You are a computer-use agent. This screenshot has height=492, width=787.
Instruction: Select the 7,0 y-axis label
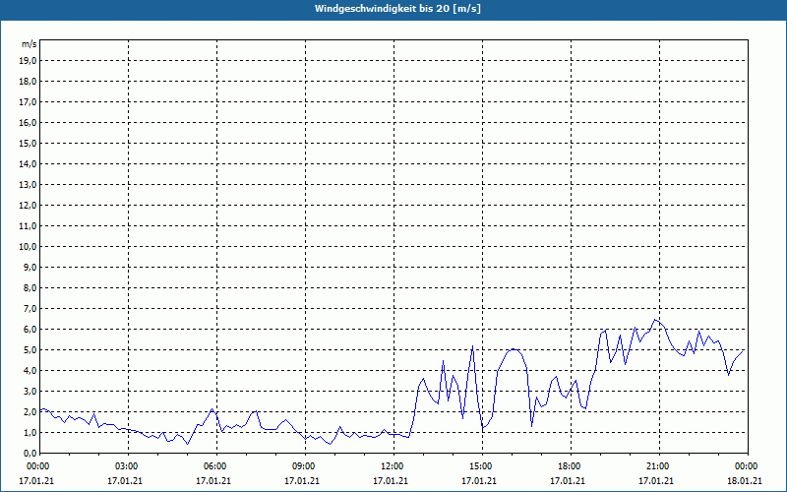coord(30,308)
